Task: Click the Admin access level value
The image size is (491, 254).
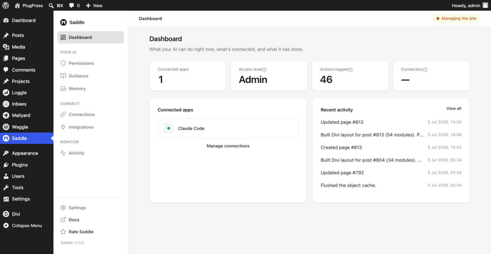Action: (253, 80)
